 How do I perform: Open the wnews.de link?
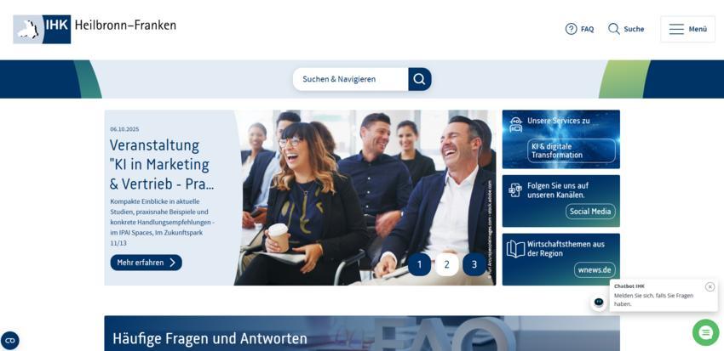click(594, 270)
